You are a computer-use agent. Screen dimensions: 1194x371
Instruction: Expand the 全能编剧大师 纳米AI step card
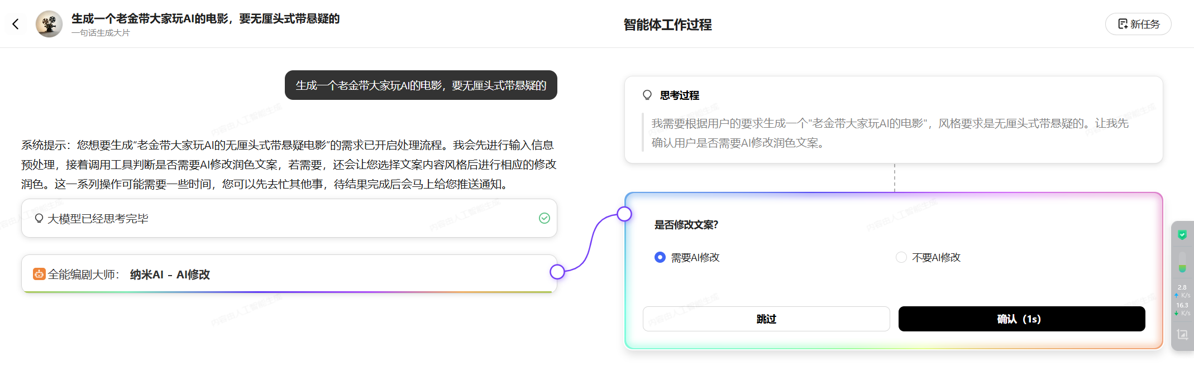click(x=289, y=274)
